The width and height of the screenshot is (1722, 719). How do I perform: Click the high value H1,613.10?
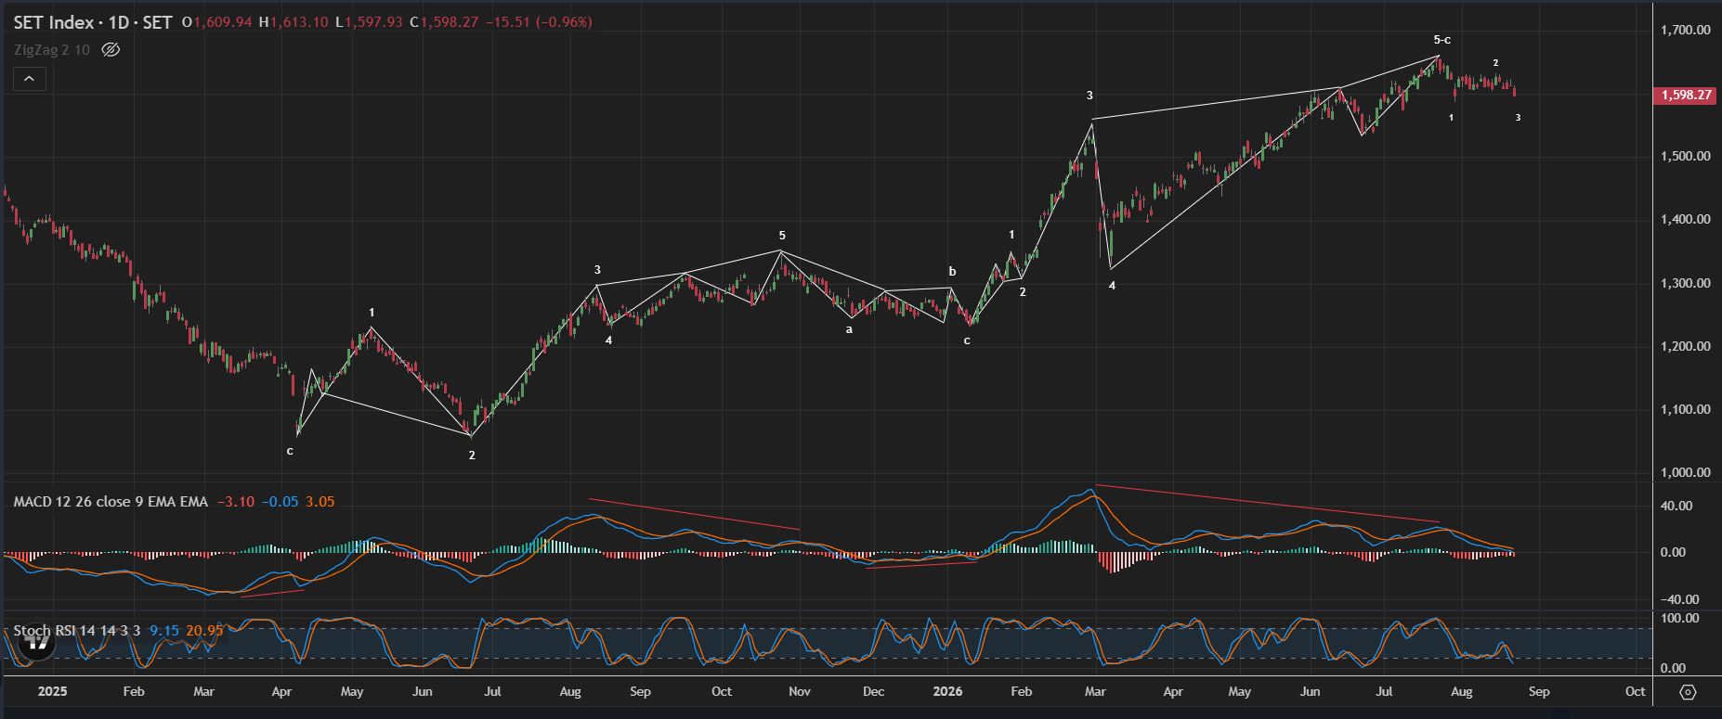pos(293,22)
